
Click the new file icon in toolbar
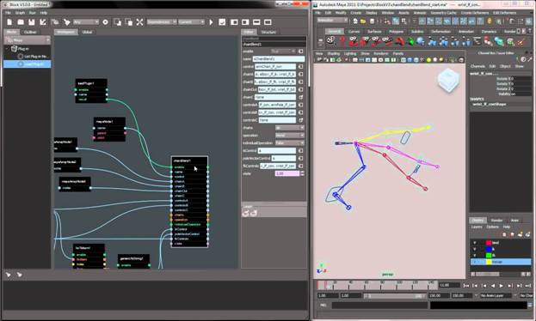tap(9, 22)
